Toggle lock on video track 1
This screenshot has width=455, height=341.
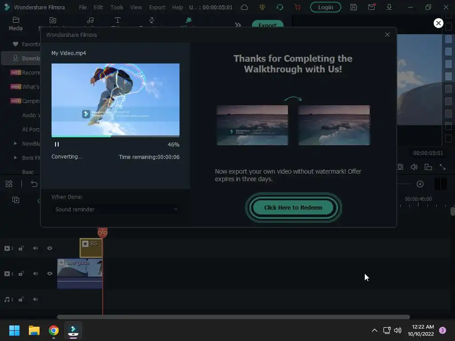[21, 274]
